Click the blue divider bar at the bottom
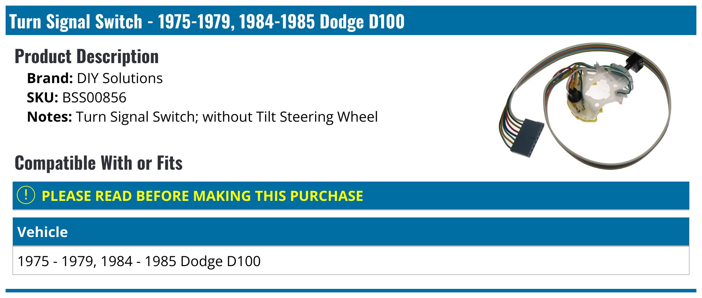The width and height of the screenshot is (702, 298). [351, 290]
